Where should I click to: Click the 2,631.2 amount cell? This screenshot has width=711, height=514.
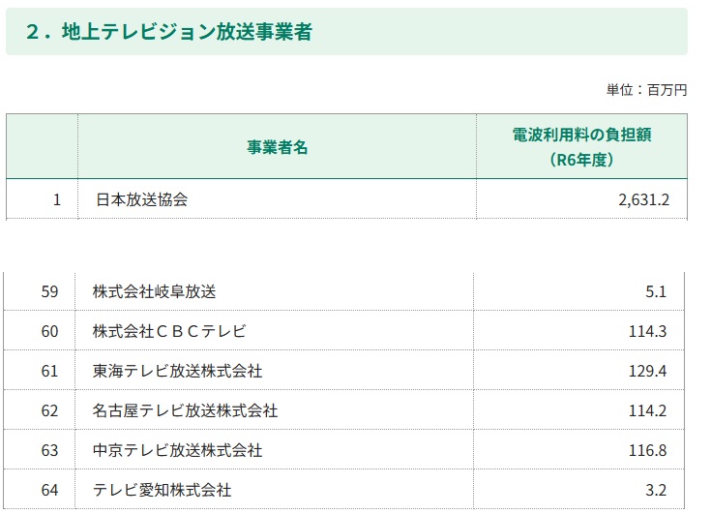[x=643, y=200]
